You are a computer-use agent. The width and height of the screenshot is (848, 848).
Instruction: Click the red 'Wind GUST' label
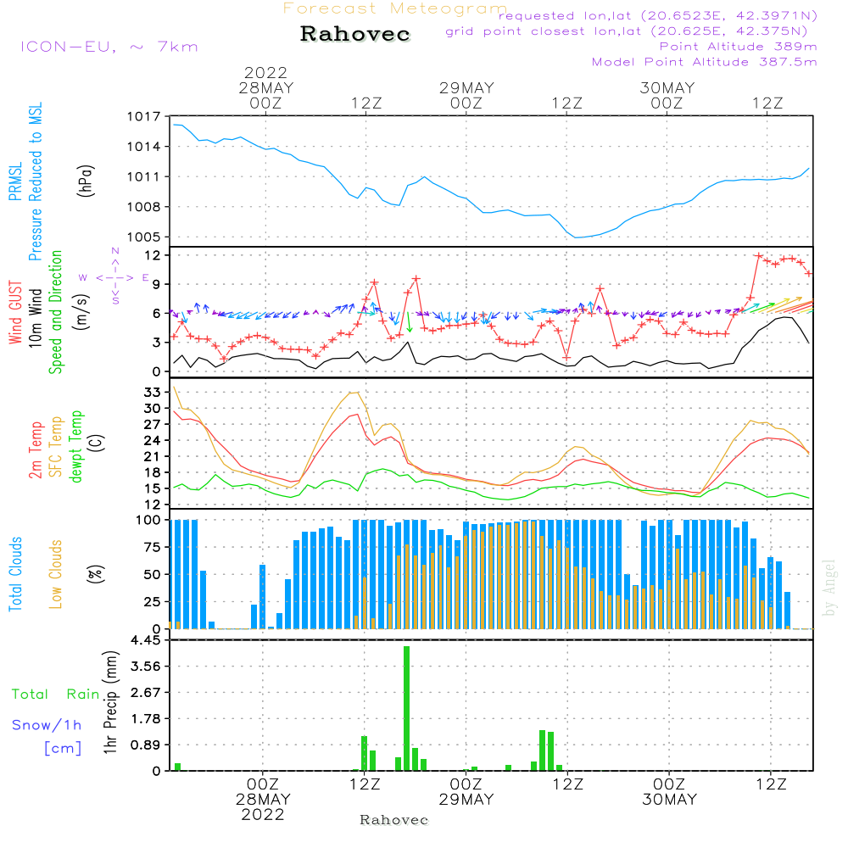[x=15, y=312]
